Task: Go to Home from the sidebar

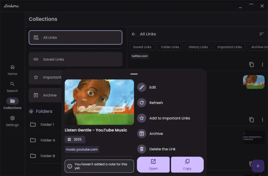Action: pyautogui.click(x=12, y=69)
